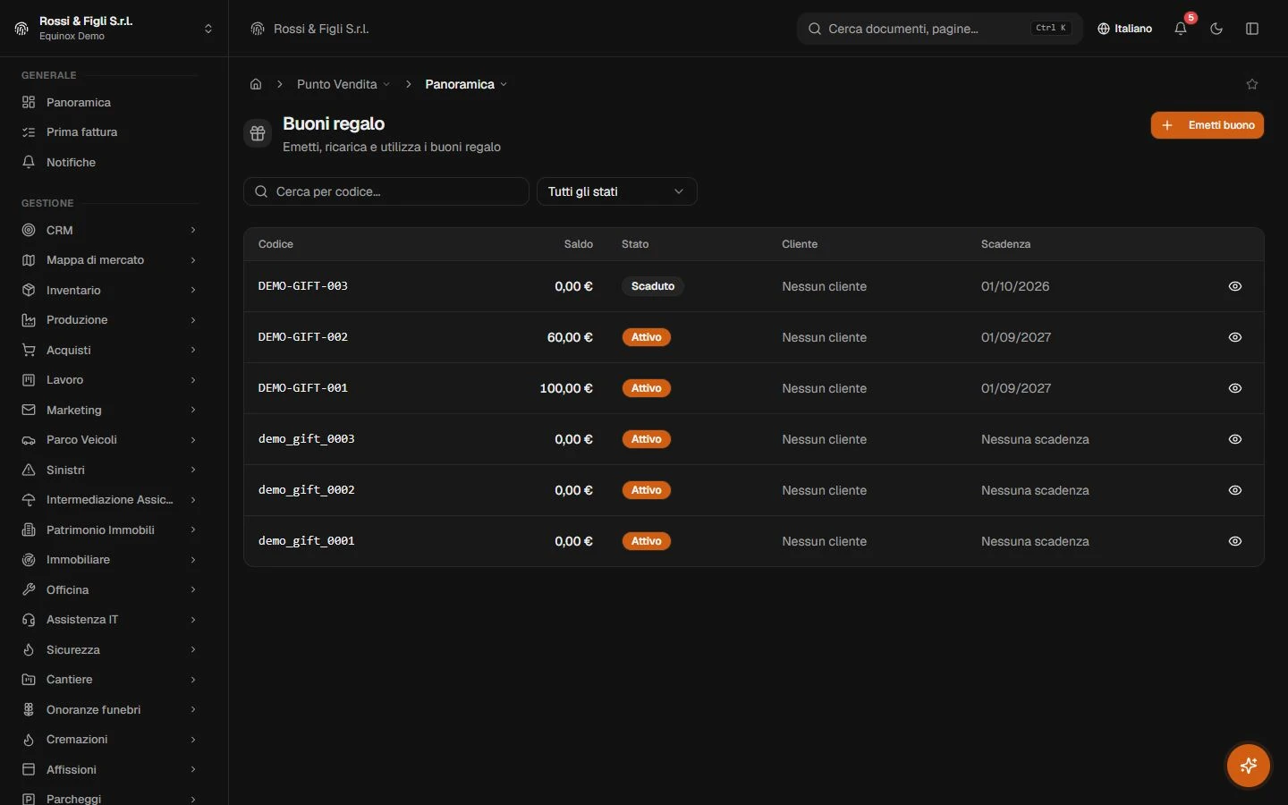Screen dimensions: 1288x805
Task: Open the AI assistant sparkle button
Action: click(x=1249, y=766)
